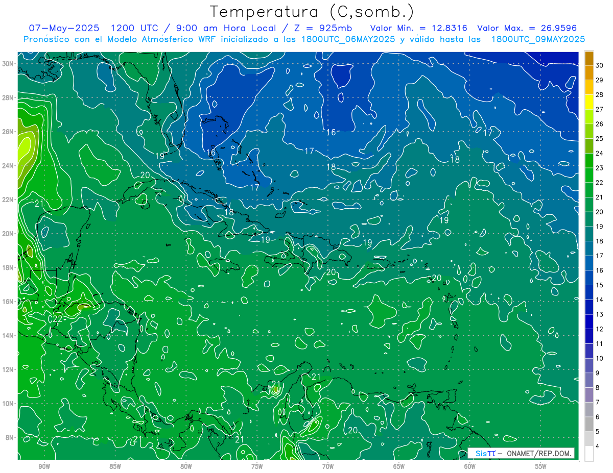This screenshot has height=473, width=613.
Task: Click legend value '5'
Action: (598, 431)
